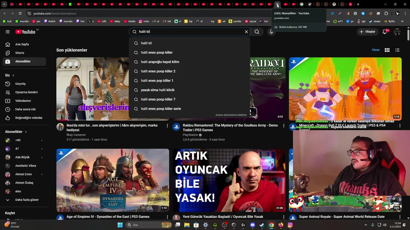Select suggestion "halit enes pop killer 1"
Screen dimensions: 410x230
[189, 80]
